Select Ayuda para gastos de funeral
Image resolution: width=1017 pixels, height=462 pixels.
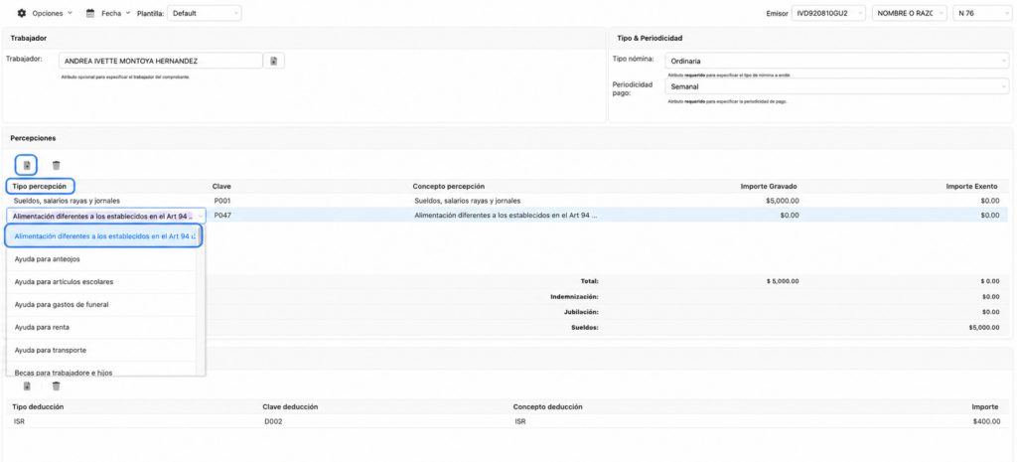pyautogui.click(x=101, y=304)
